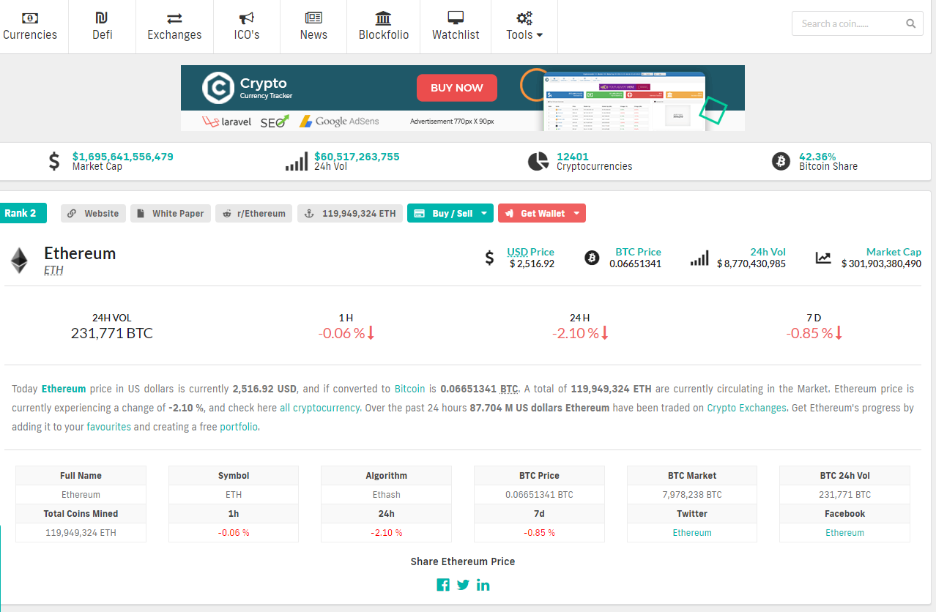Click the 12401 cryptocurrencies count
936x612 pixels.
coord(573,157)
